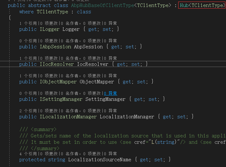This screenshot has height=167, width=226.
Task: Click the 'string' type of LocalizationSourceName
Action: pyautogui.click(x=57, y=160)
